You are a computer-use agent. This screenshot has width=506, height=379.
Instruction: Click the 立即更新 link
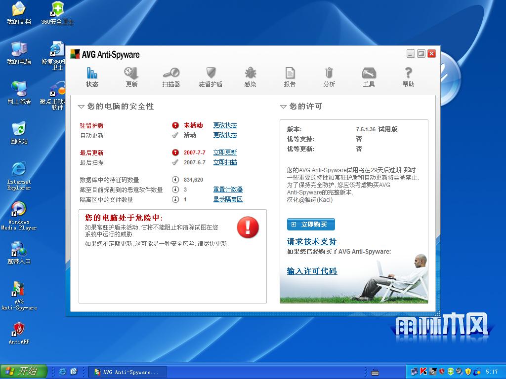click(x=225, y=152)
